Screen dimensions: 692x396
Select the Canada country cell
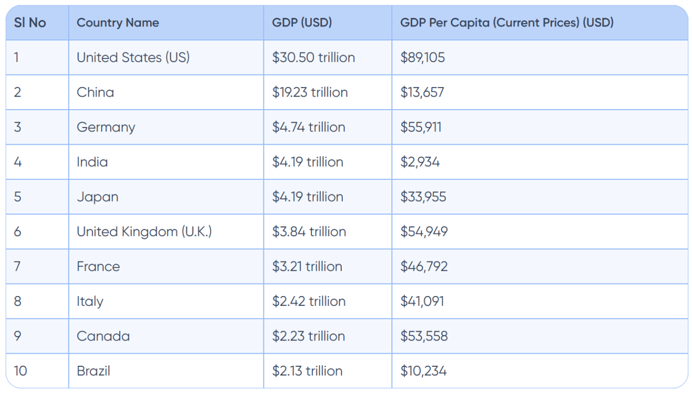[103, 336]
